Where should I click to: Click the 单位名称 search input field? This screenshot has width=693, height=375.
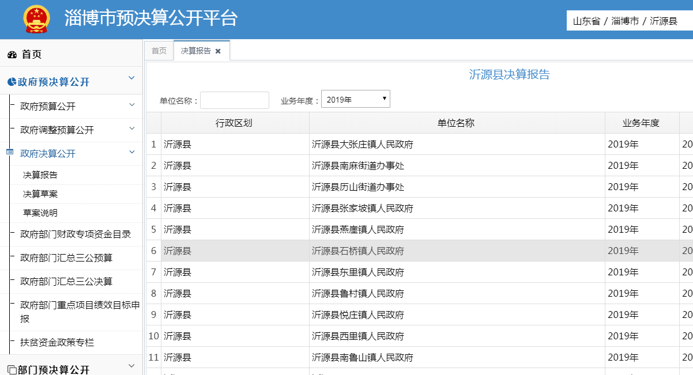click(234, 100)
